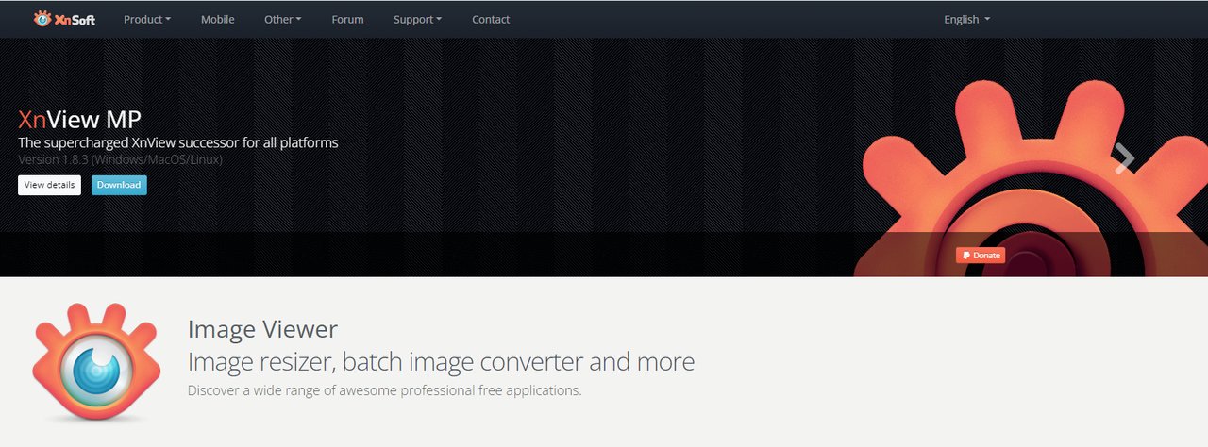Click the View details button
The height and width of the screenshot is (447, 1208).
[49, 185]
